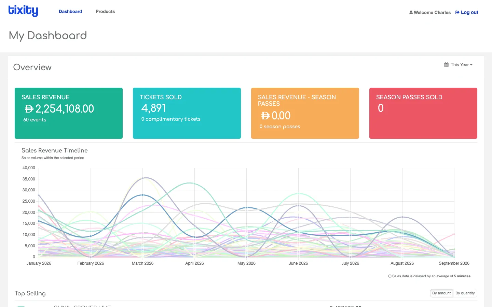Click the 40,000 y-axis label
This screenshot has width=492, height=307.
tap(29, 168)
